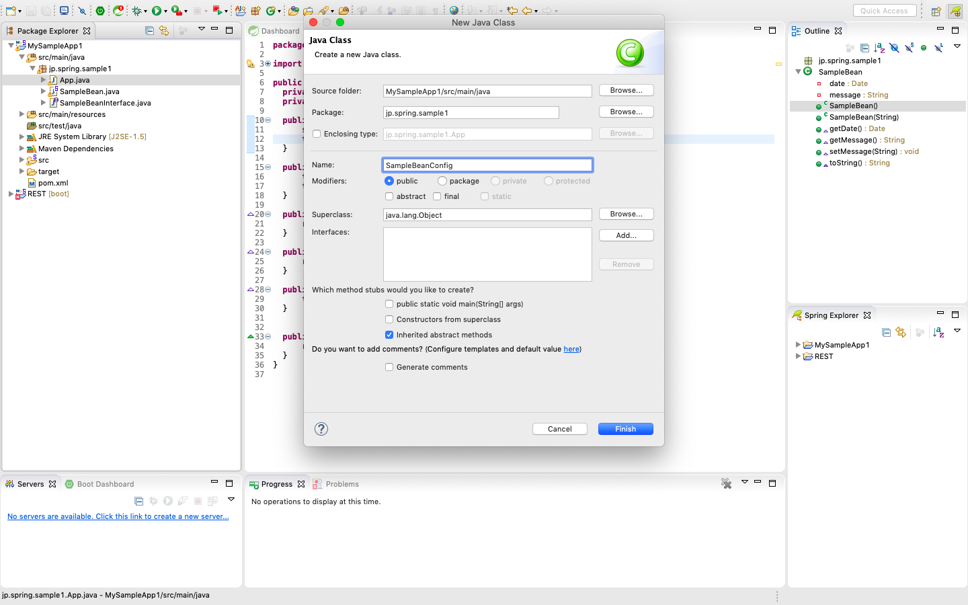Toggle the Enclosing type checkbox
Image resolution: width=968 pixels, height=605 pixels.
[317, 134]
